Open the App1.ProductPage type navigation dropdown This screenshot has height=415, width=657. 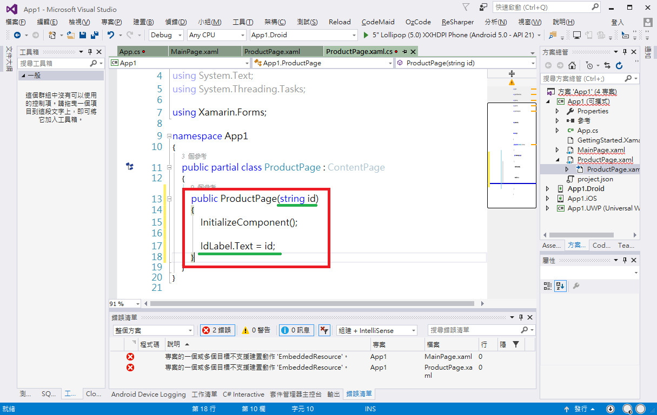[323, 63]
